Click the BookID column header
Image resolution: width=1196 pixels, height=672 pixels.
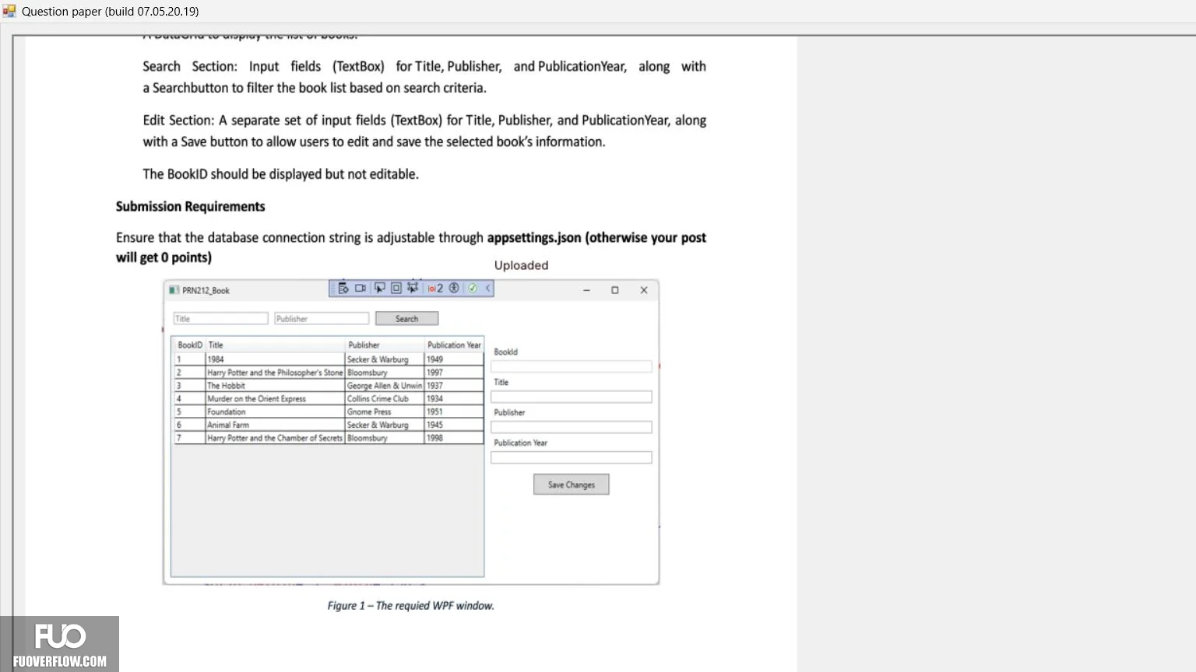tap(189, 345)
